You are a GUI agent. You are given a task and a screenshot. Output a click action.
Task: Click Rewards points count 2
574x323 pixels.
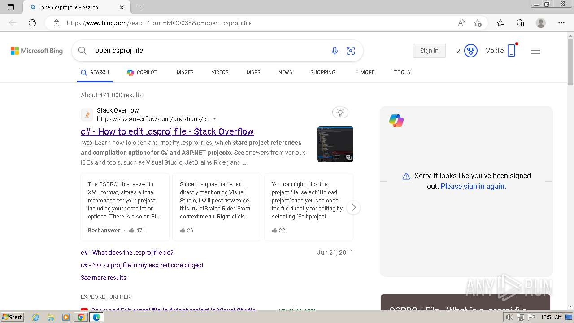458,51
